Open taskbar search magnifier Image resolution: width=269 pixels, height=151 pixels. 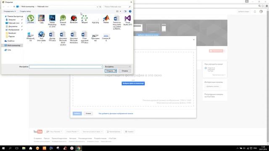(x=10, y=148)
